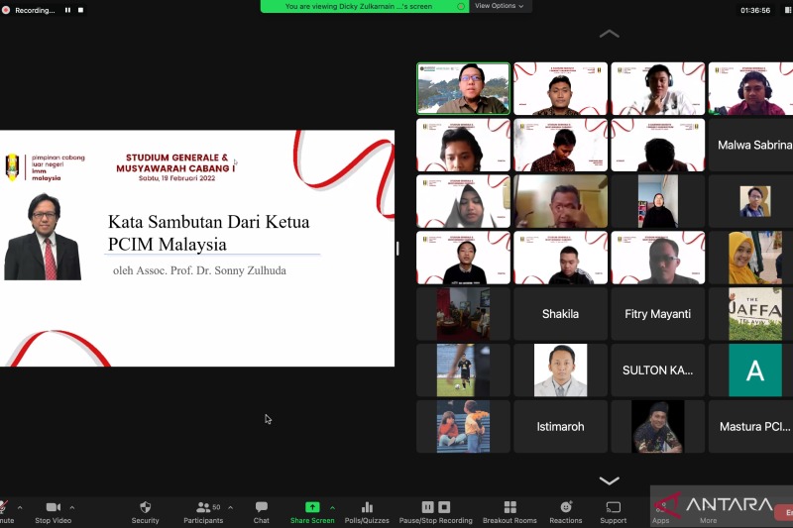Viewport: 793px width, 528px height.
Task: Expand share options arrow beside Share Screen
Action: coord(332,507)
